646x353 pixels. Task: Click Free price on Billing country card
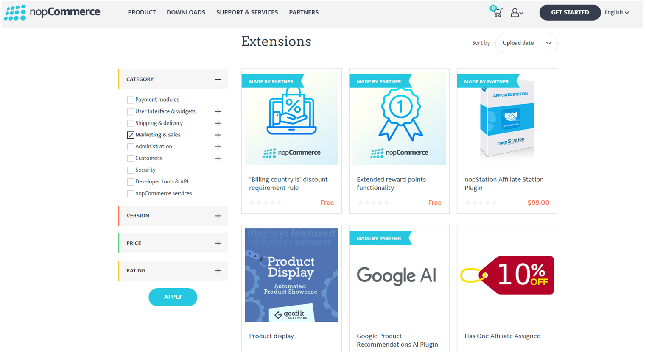[327, 203]
